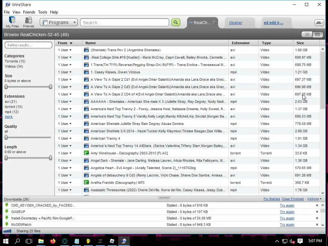The width and height of the screenshot is (328, 246).
Task: Try again for McOEMPatch download
Action: pyautogui.click(x=287, y=225)
